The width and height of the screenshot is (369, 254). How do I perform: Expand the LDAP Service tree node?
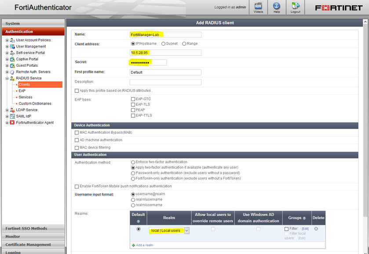click(x=7, y=110)
